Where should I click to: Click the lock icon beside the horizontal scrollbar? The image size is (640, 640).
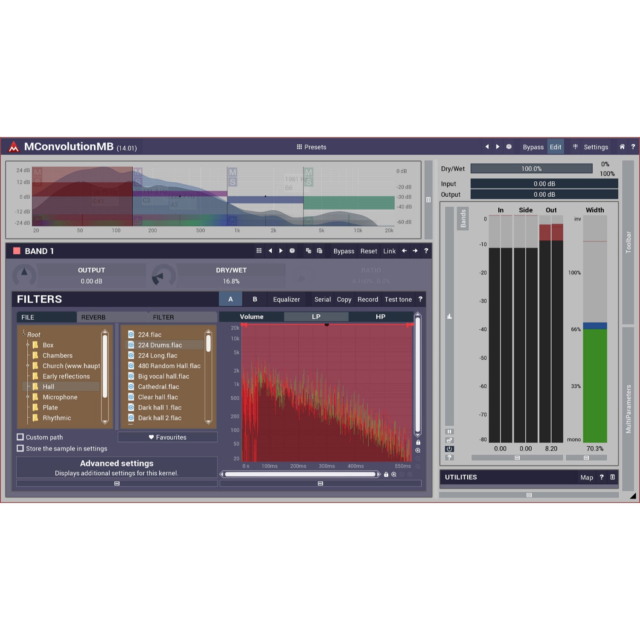pos(386,474)
